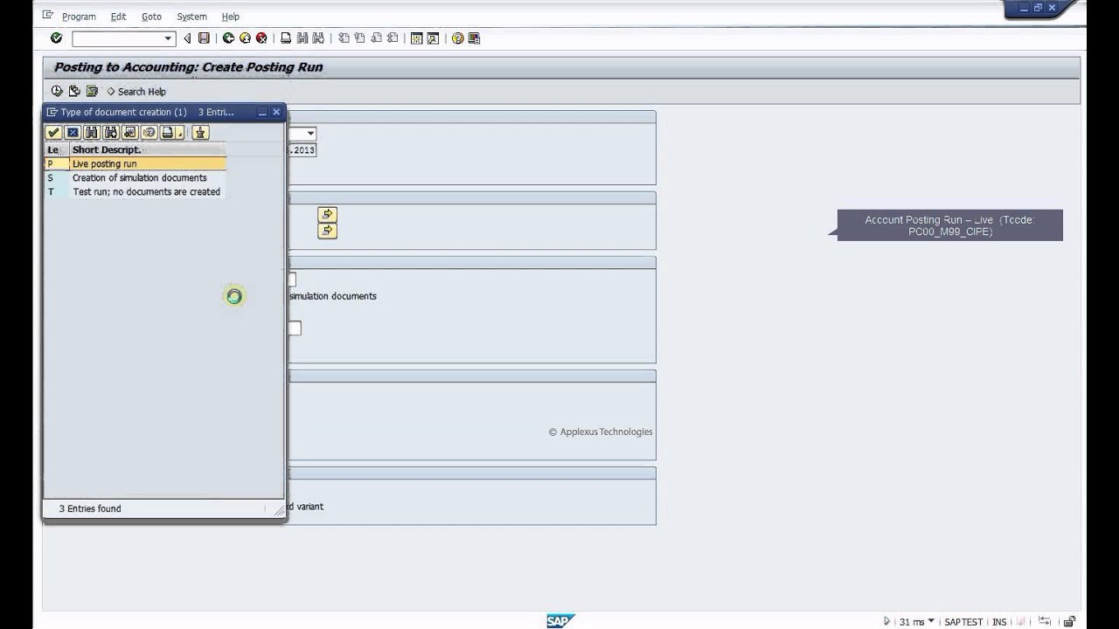Click the Get Variant icon

(x=74, y=91)
